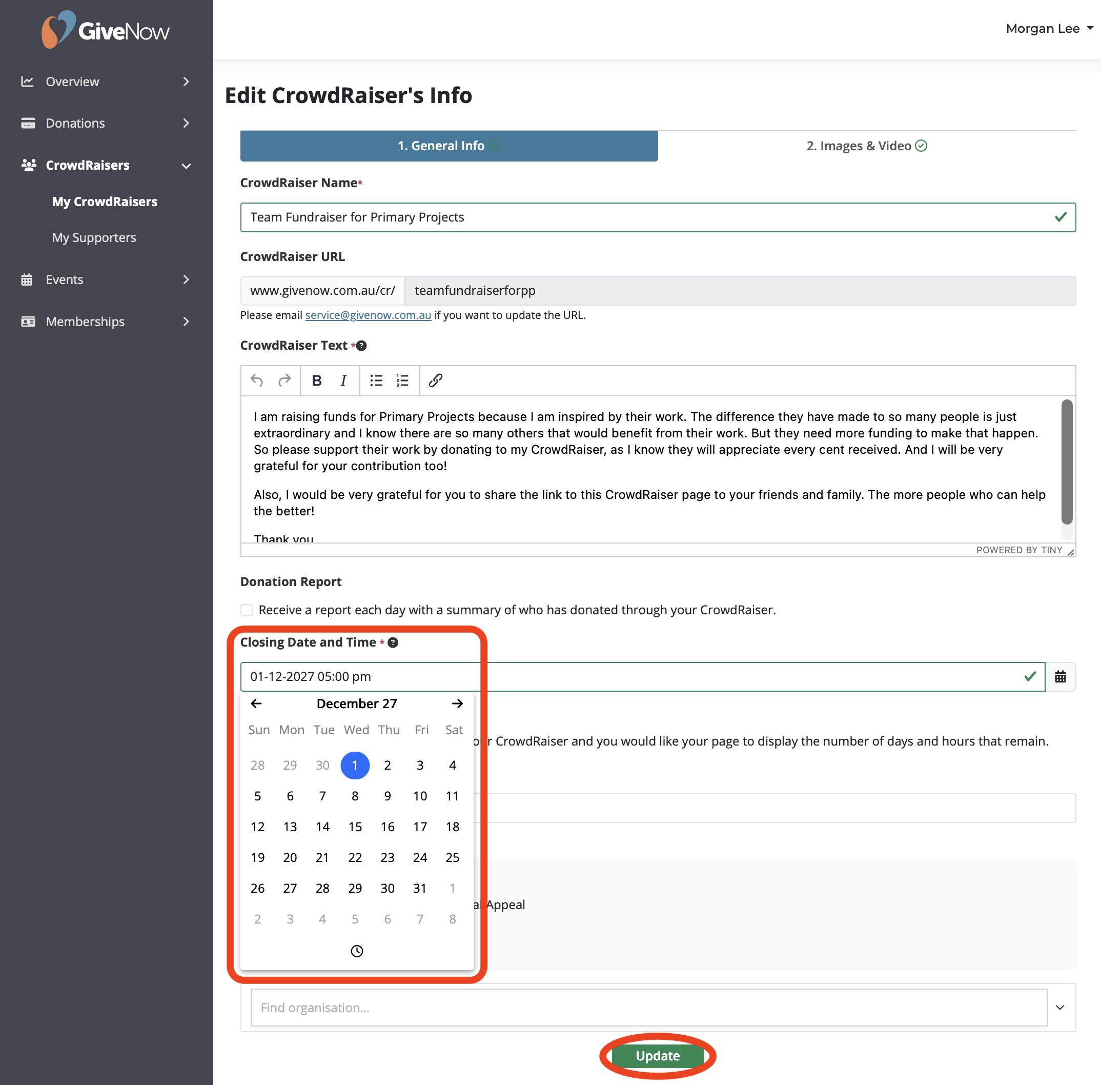Collapse the CrowdRaisers menu chevron

click(x=186, y=166)
